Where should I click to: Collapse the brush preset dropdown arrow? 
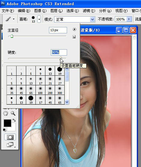[39, 19]
